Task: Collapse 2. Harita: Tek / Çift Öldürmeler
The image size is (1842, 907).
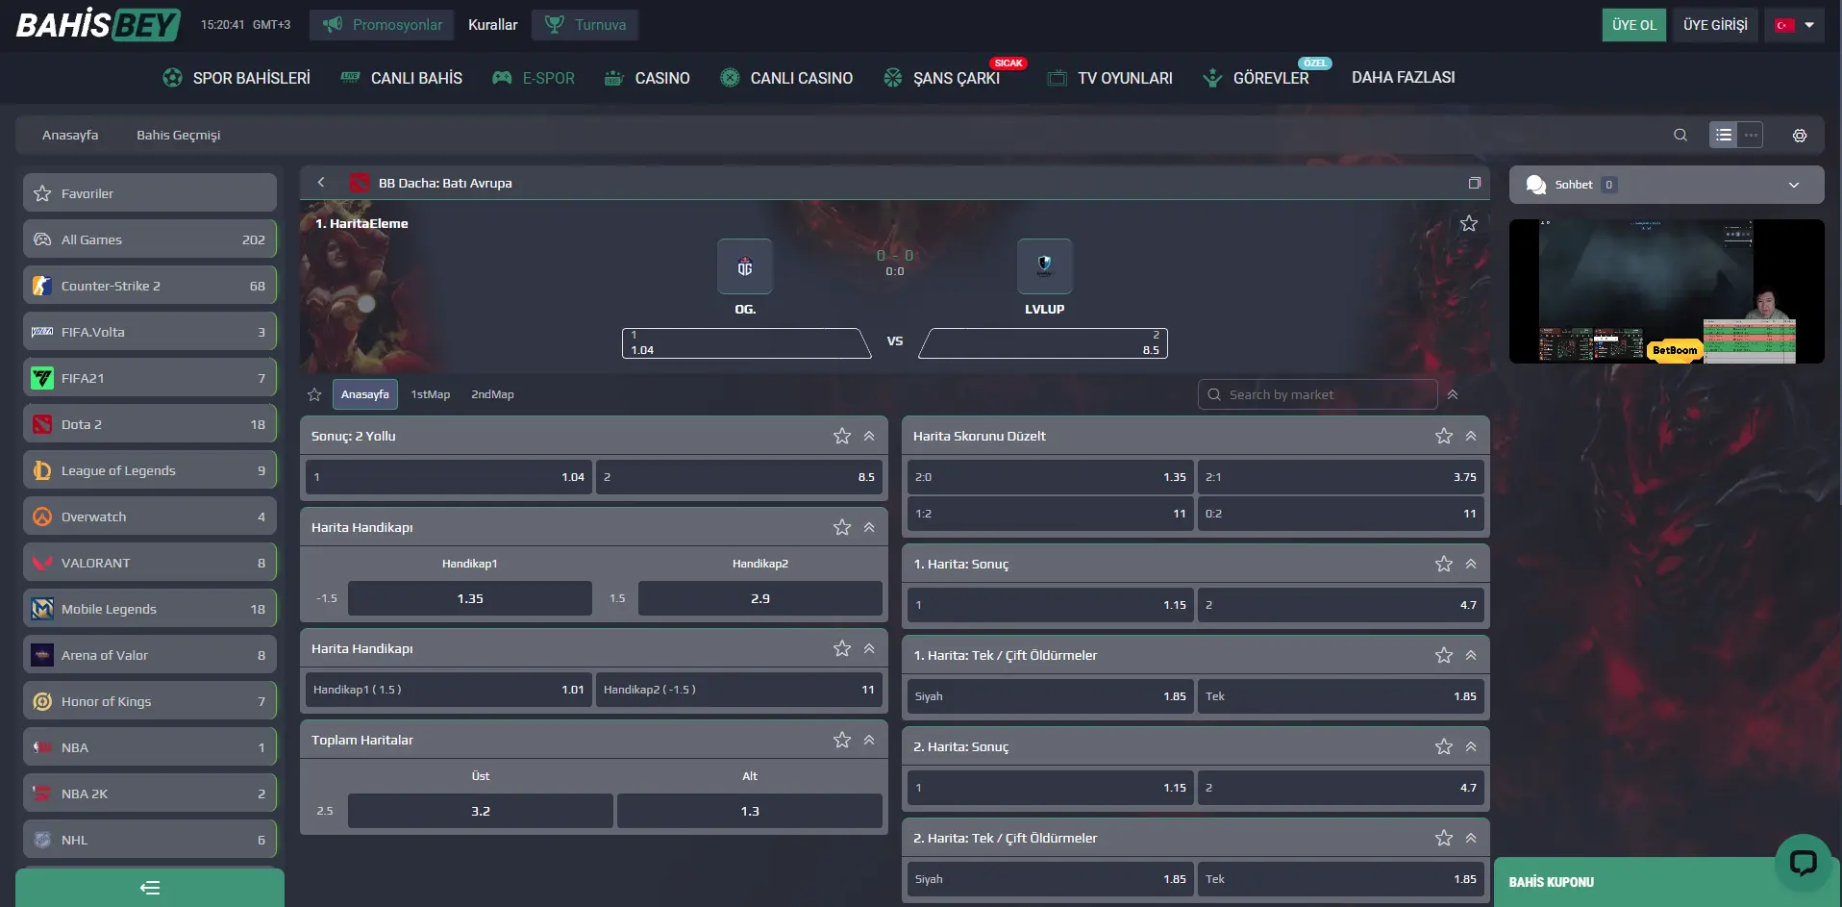Action: click(1471, 838)
